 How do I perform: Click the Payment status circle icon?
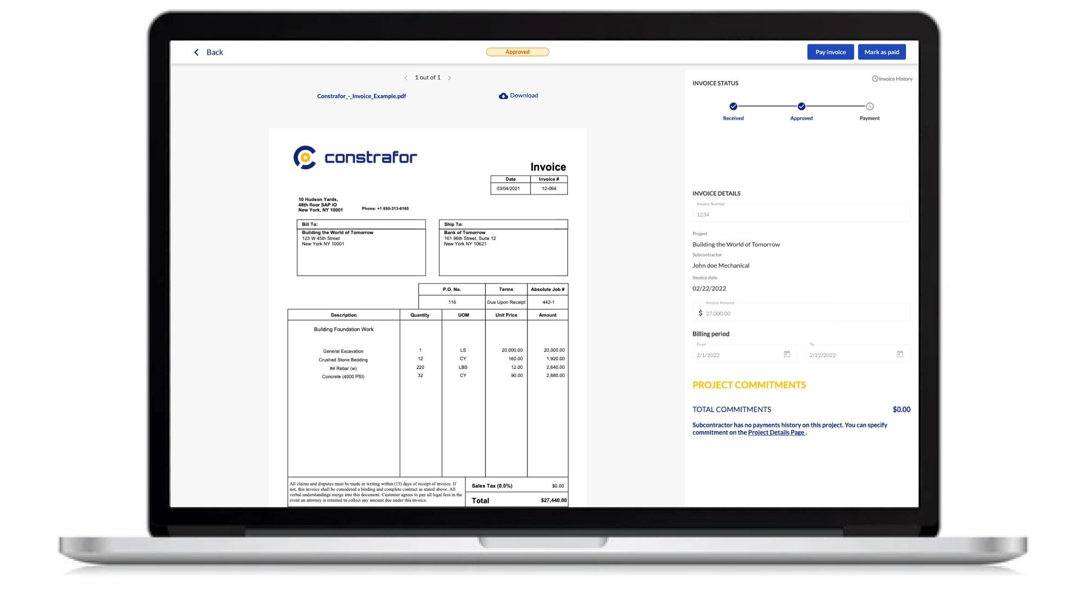(x=869, y=106)
